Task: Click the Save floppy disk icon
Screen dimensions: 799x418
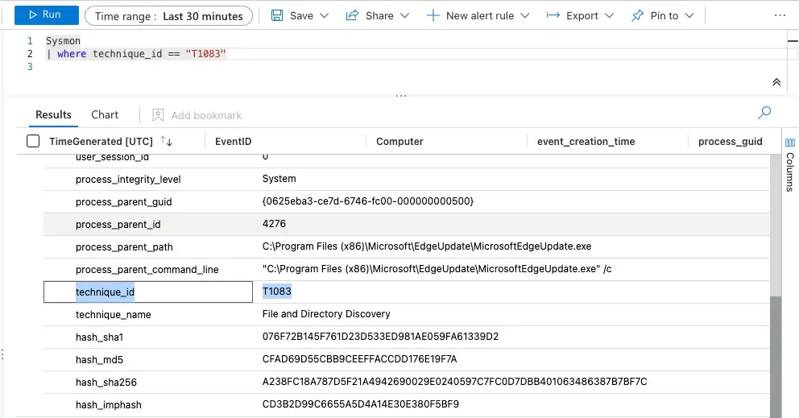Action: click(277, 15)
